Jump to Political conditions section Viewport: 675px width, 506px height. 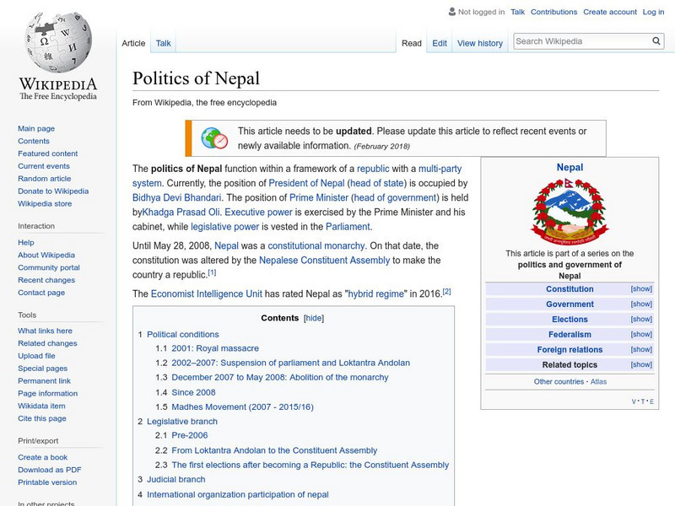click(182, 334)
